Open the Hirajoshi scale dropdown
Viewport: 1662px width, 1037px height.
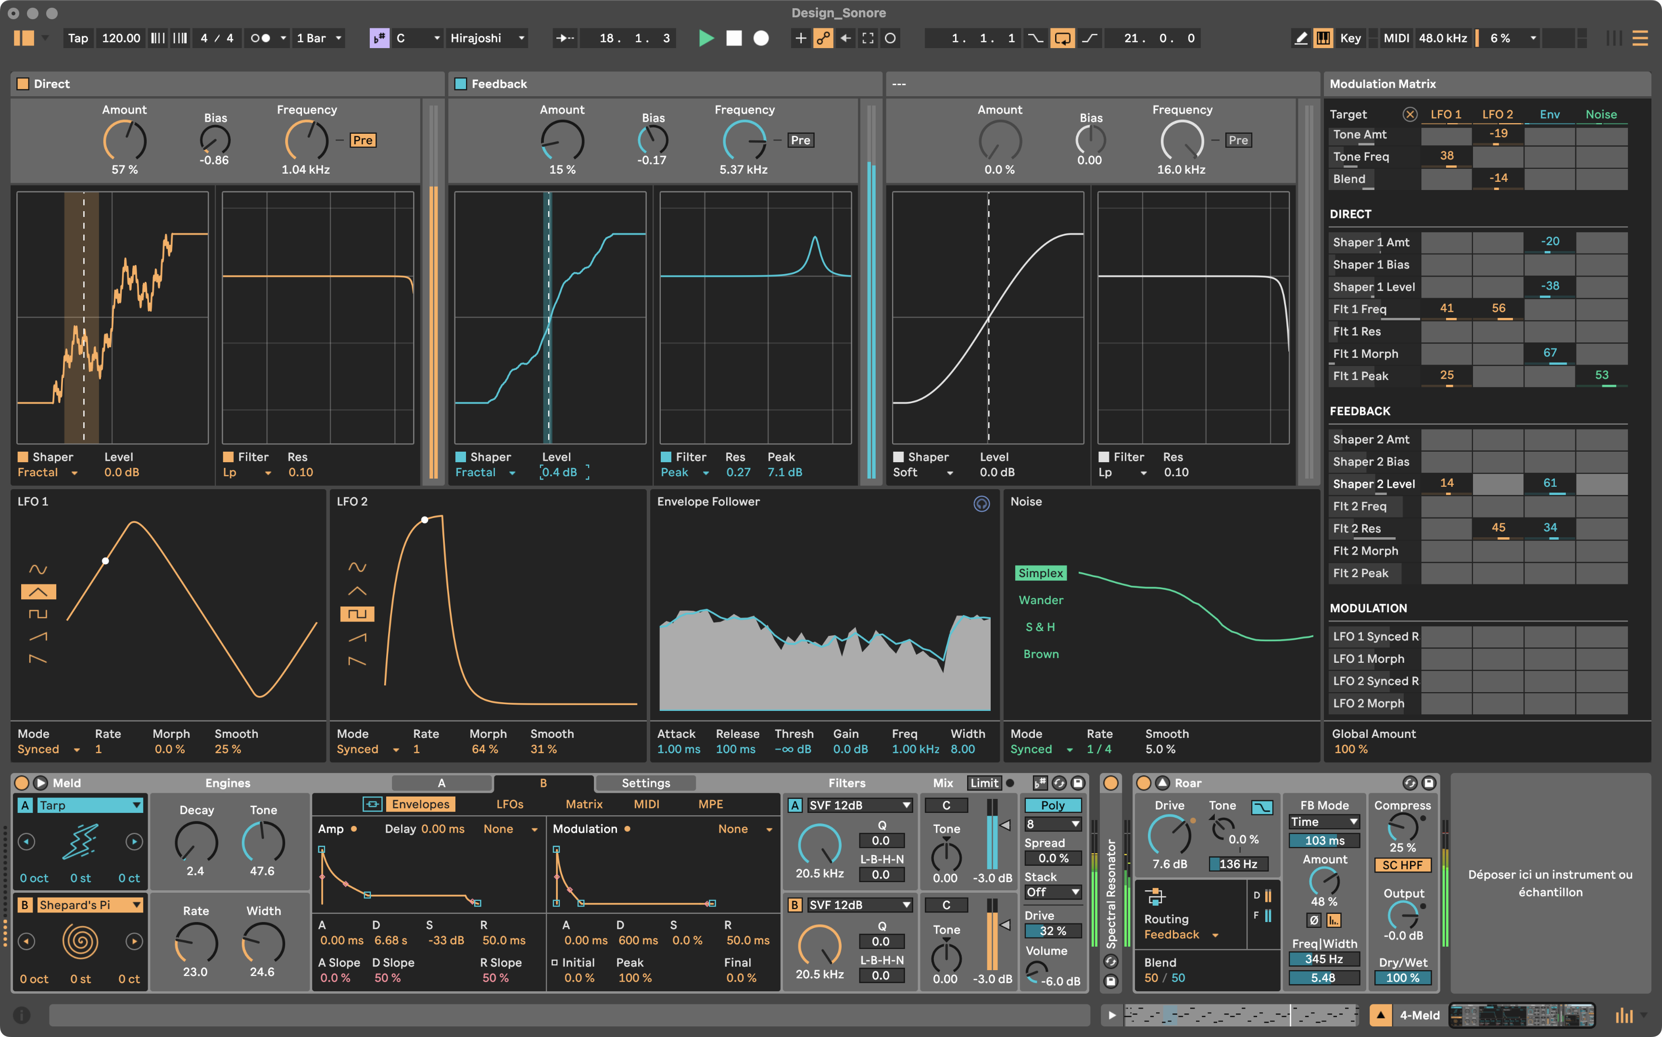(488, 38)
